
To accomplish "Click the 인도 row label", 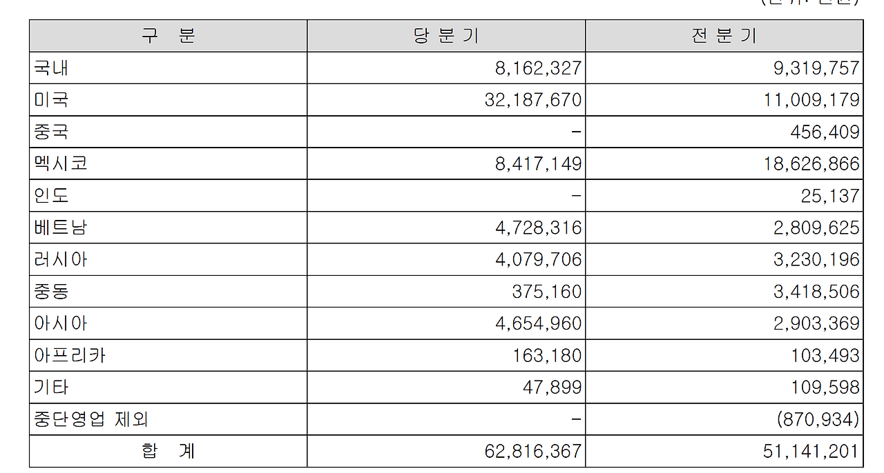I will [x=51, y=196].
